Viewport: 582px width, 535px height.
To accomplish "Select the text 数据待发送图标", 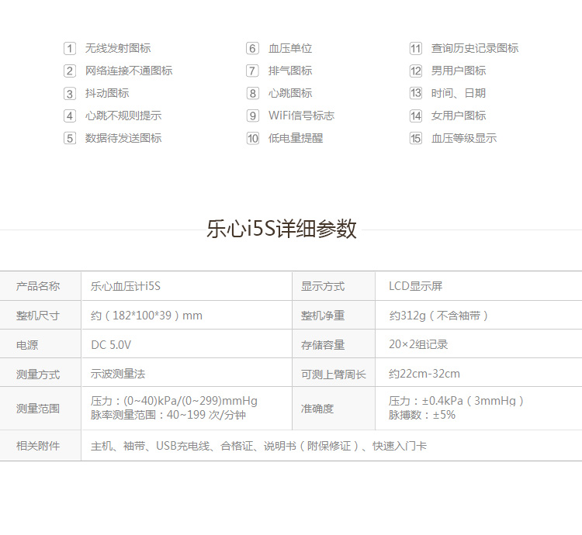I will point(123,138).
